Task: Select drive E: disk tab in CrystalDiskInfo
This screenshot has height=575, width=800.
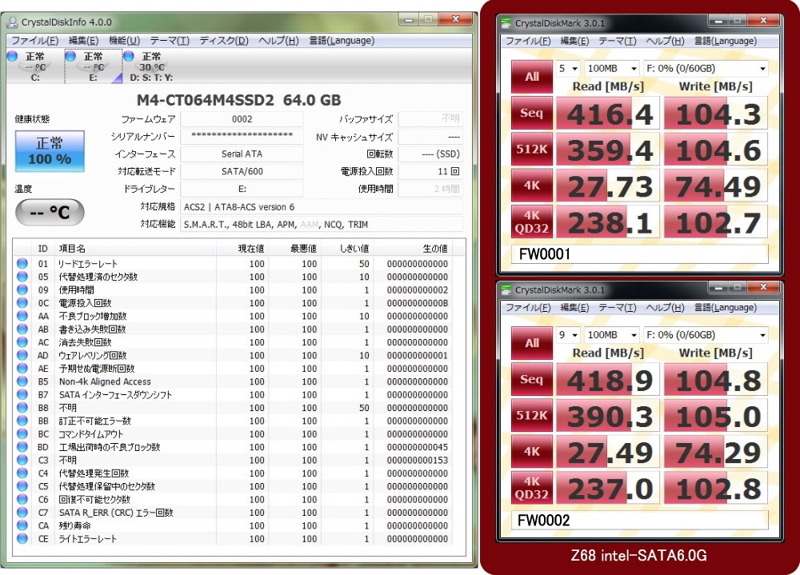Action: coord(94,66)
